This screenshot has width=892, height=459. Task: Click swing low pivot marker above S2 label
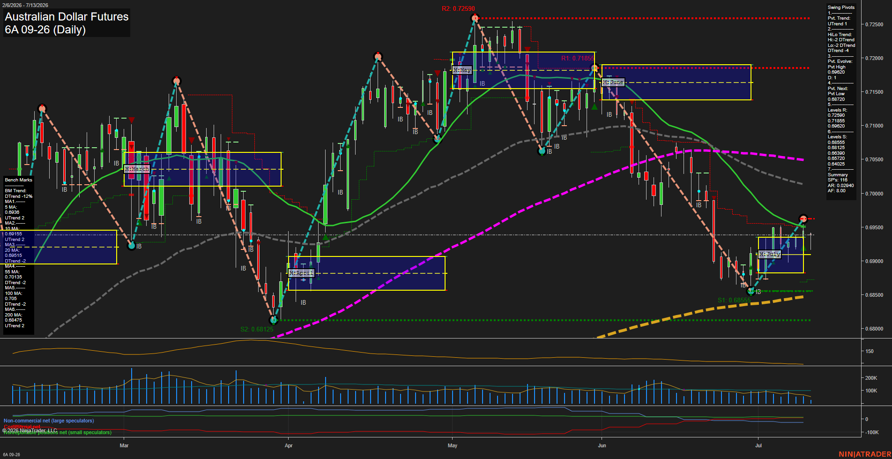click(x=274, y=320)
